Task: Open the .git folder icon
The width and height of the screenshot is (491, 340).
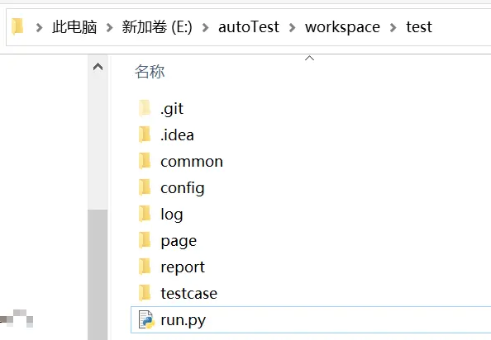Action: click(145, 108)
